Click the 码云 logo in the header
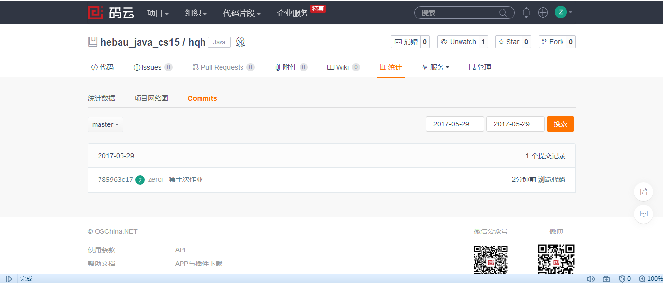This screenshot has width=663, height=283. pos(111,13)
